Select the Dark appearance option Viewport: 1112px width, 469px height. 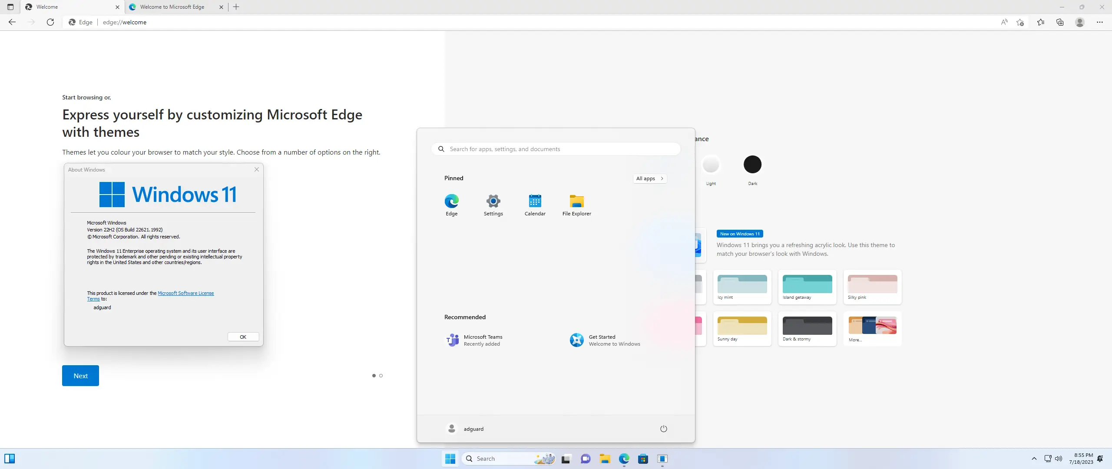[x=752, y=164]
